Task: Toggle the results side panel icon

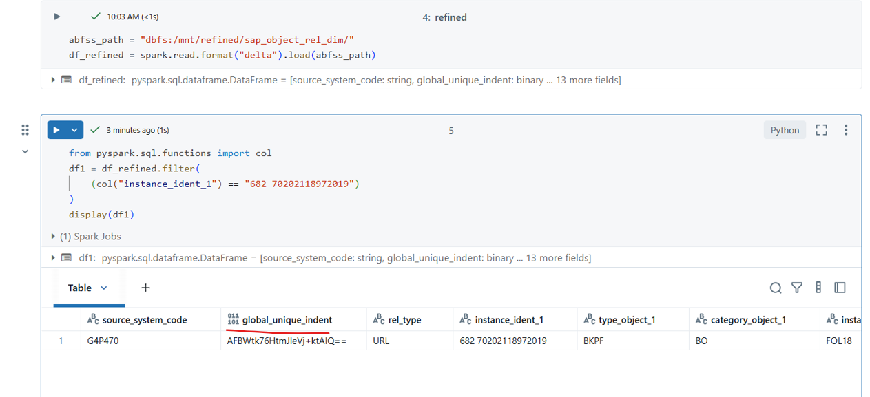Action: (x=840, y=288)
